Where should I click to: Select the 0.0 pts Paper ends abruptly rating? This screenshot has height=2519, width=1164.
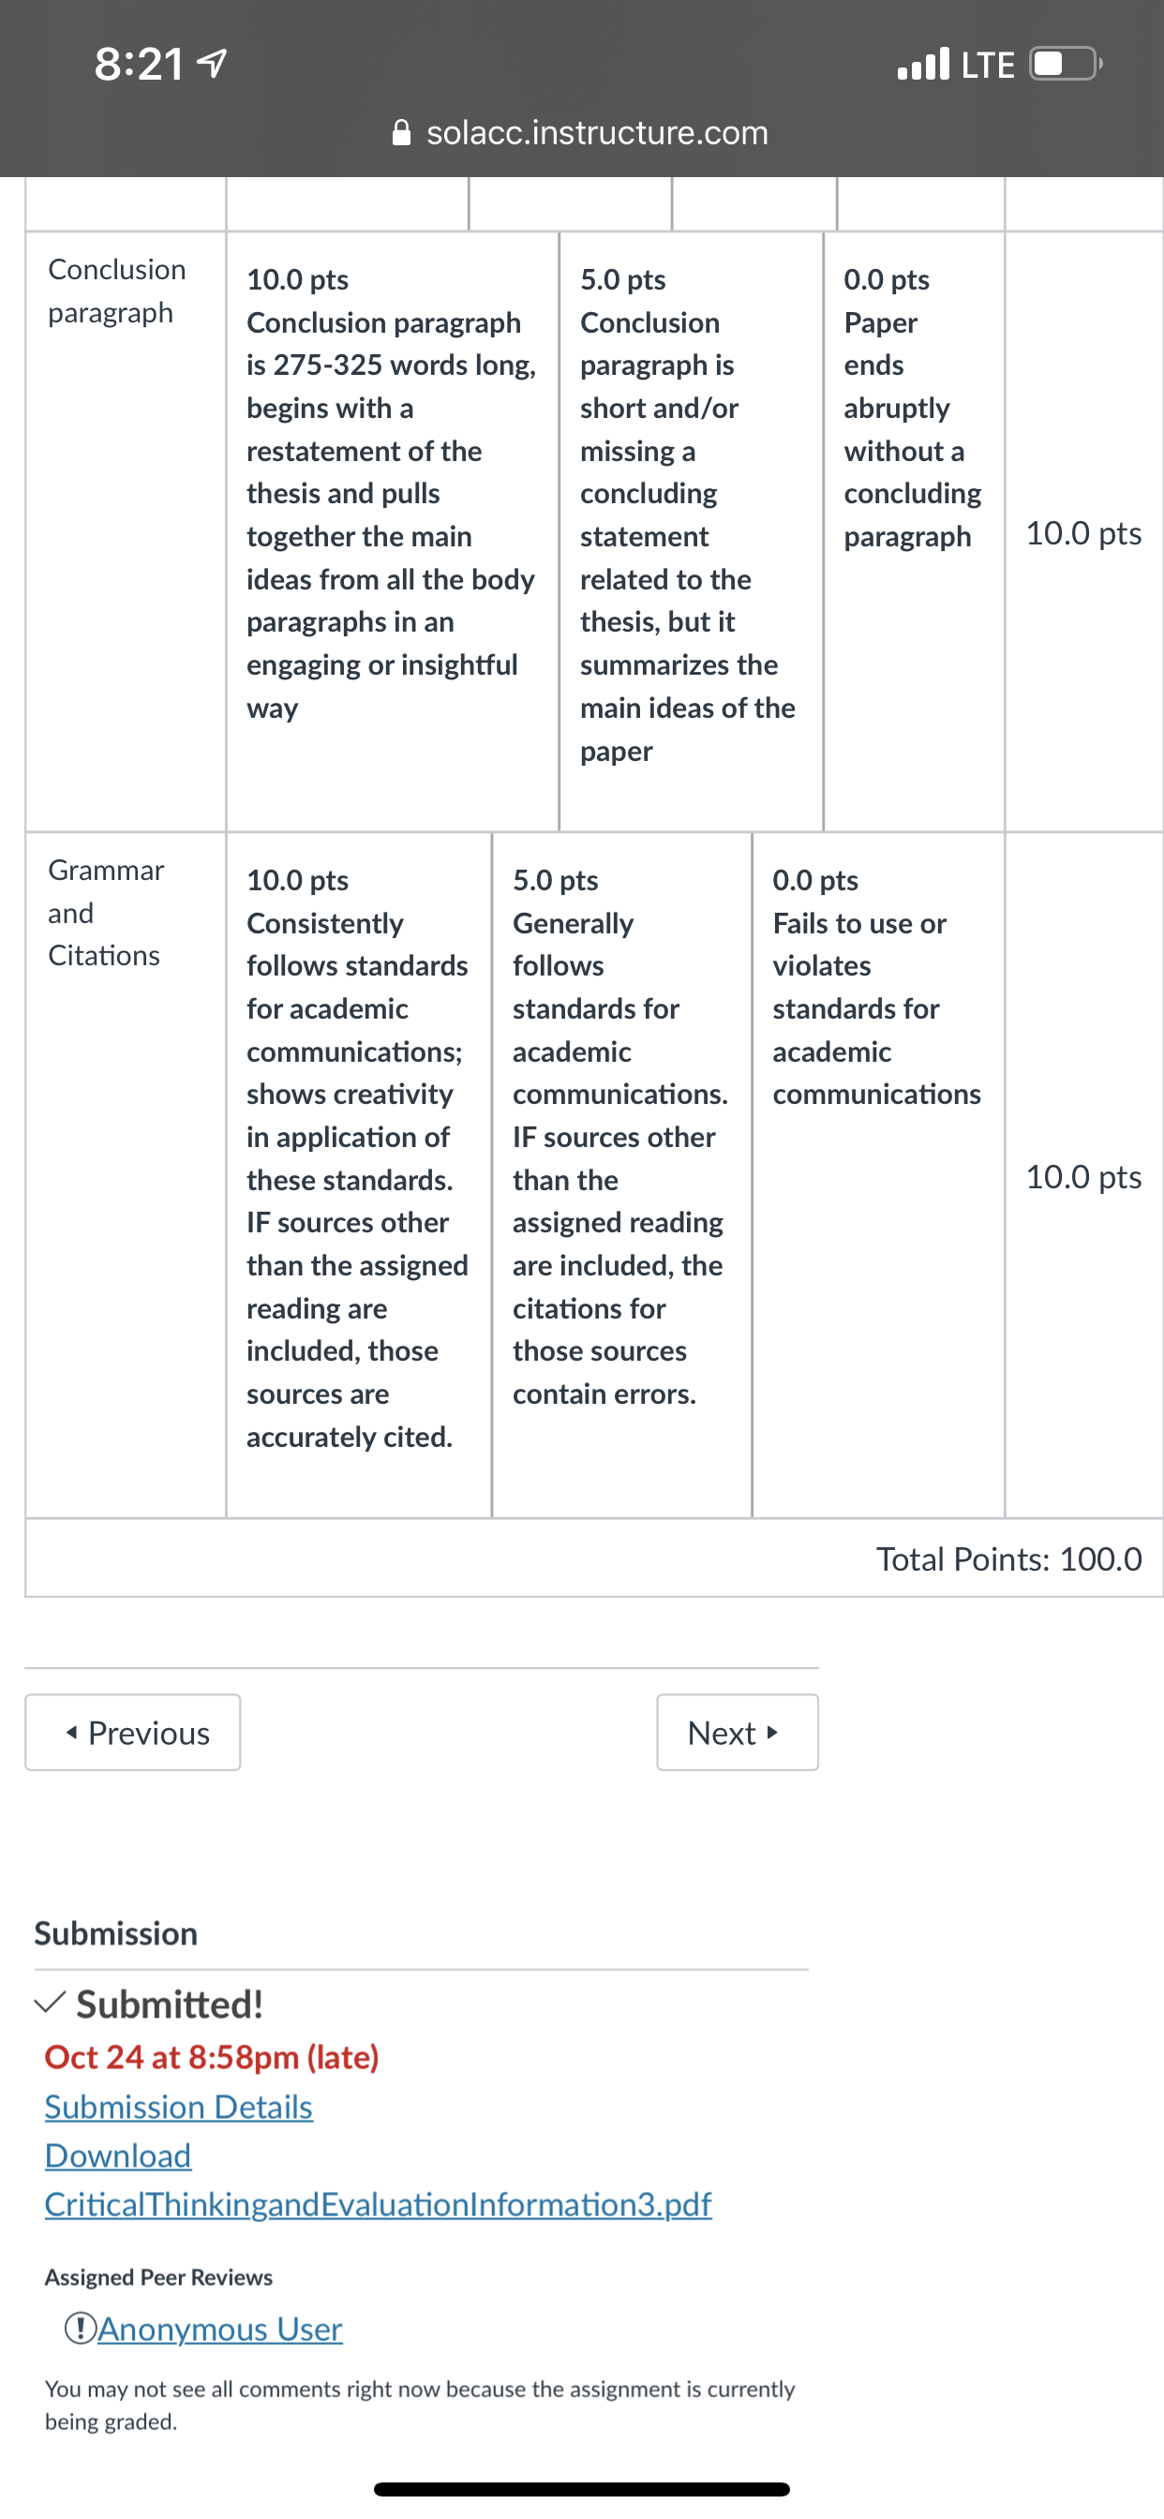pos(914,531)
